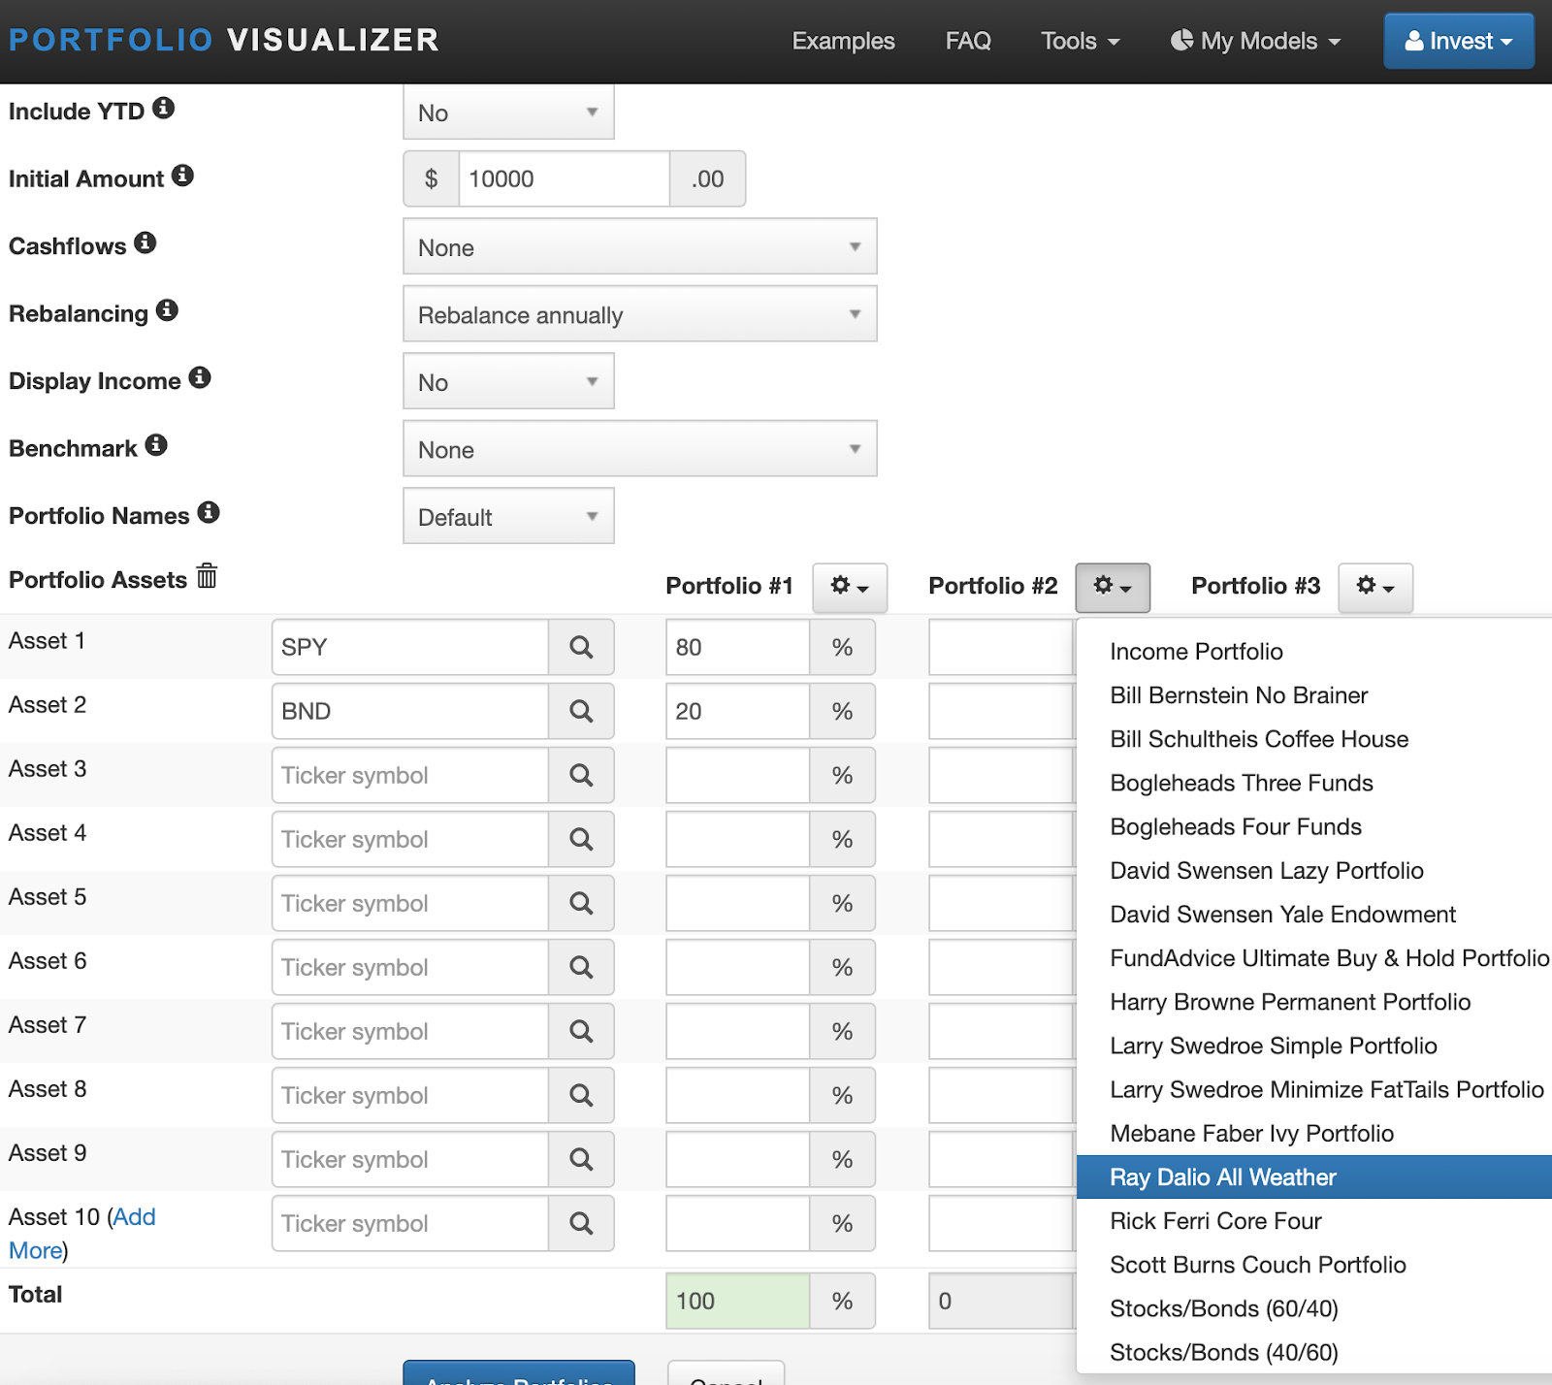Click the Asset 7 ticker search icon
The width and height of the screenshot is (1552, 1385).
tap(581, 1031)
